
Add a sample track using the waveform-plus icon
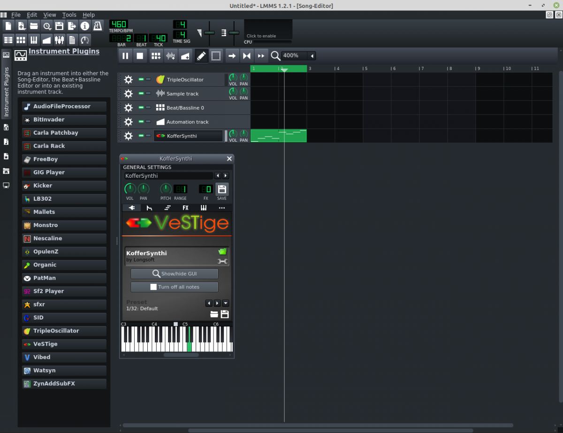tap(170, 56)
